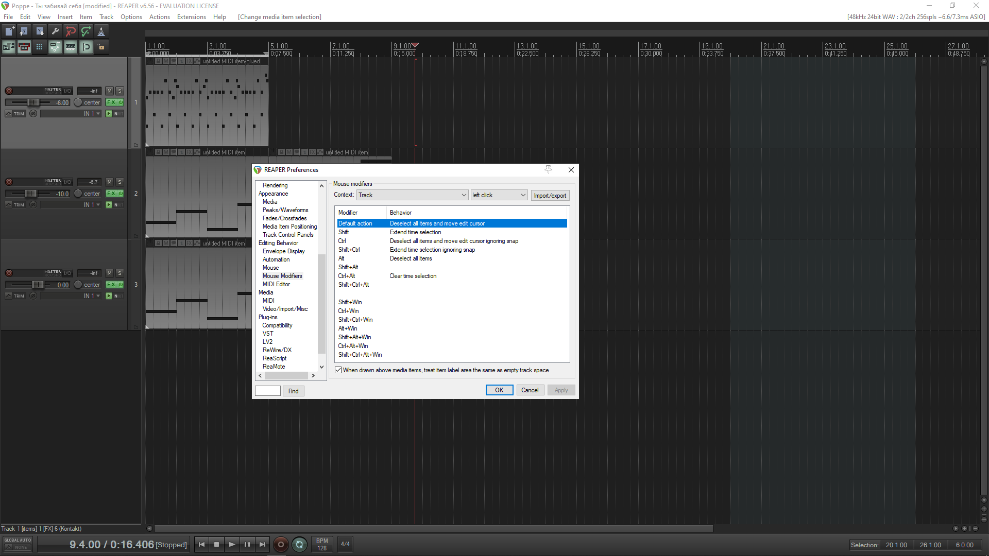
Task: Mute track 1 with M button
Action: click(109, 91)
